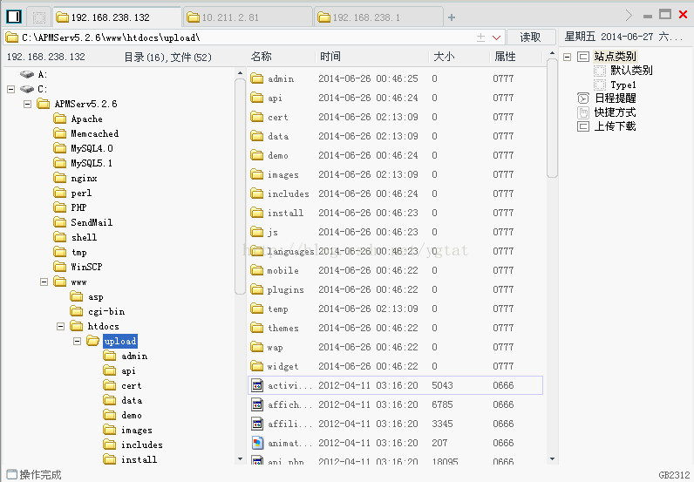The image size is (694, 482).
Task: Select the upload folder in tree
Action: point(120,342)
